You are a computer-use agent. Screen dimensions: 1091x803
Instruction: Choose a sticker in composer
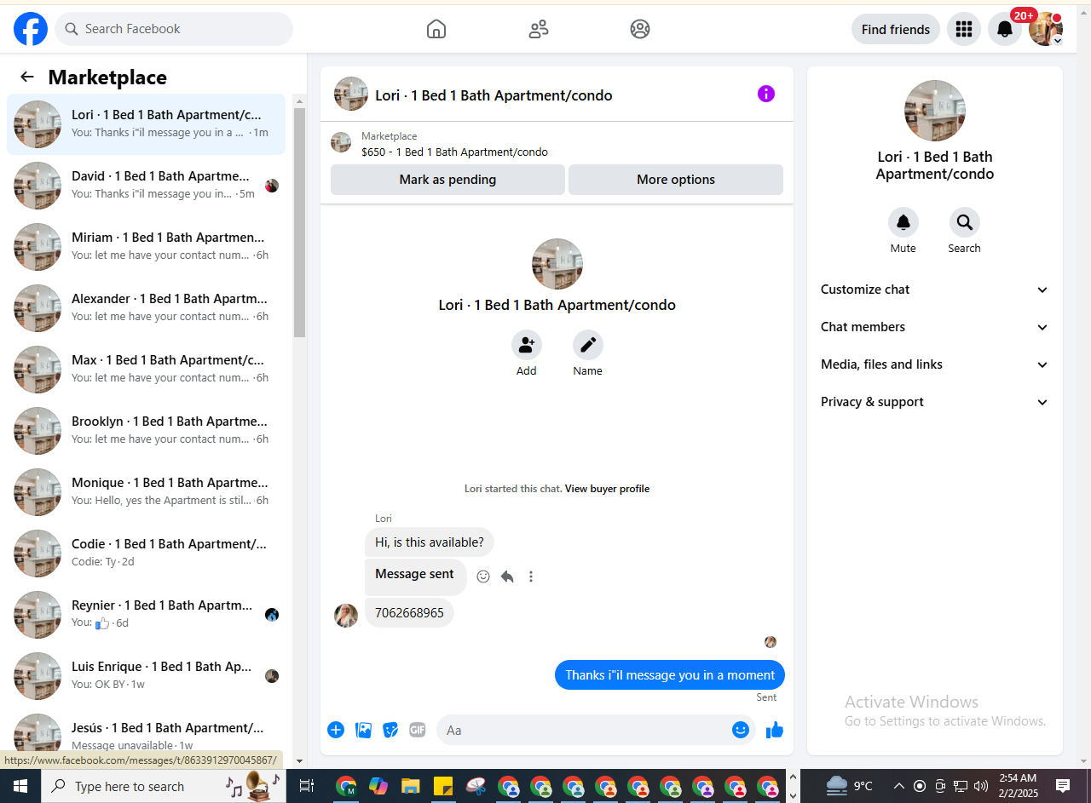coord(390,730)
